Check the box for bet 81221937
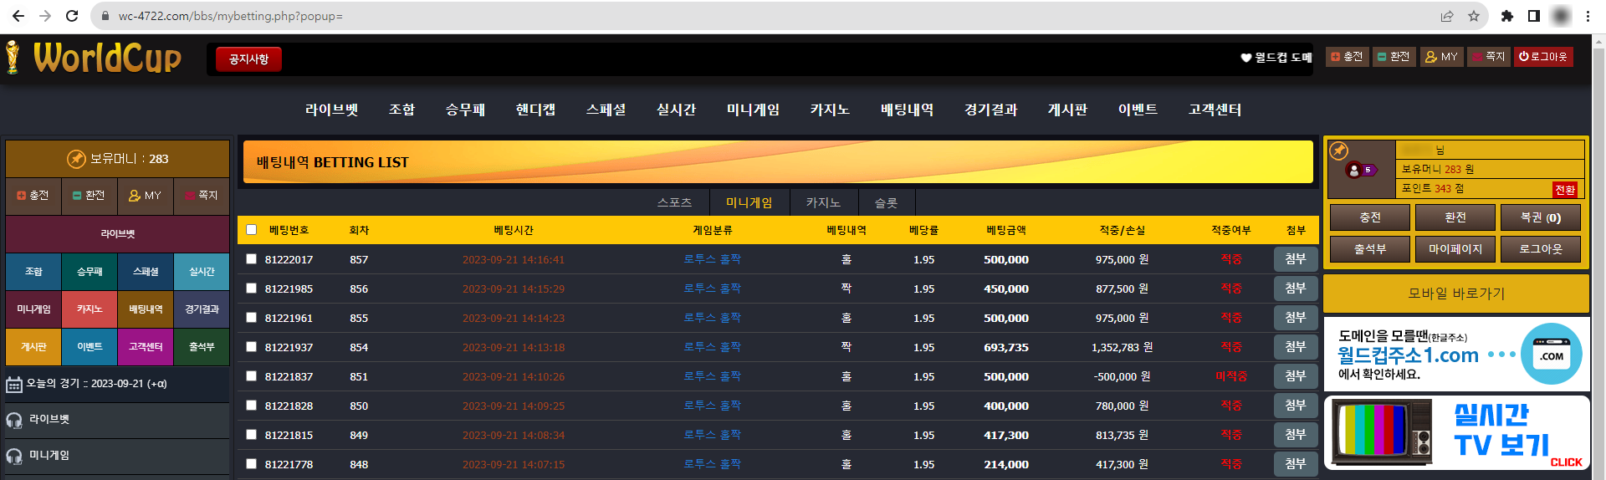The width and height of the screenshot is (1606, 480). [x=252, y=347]
